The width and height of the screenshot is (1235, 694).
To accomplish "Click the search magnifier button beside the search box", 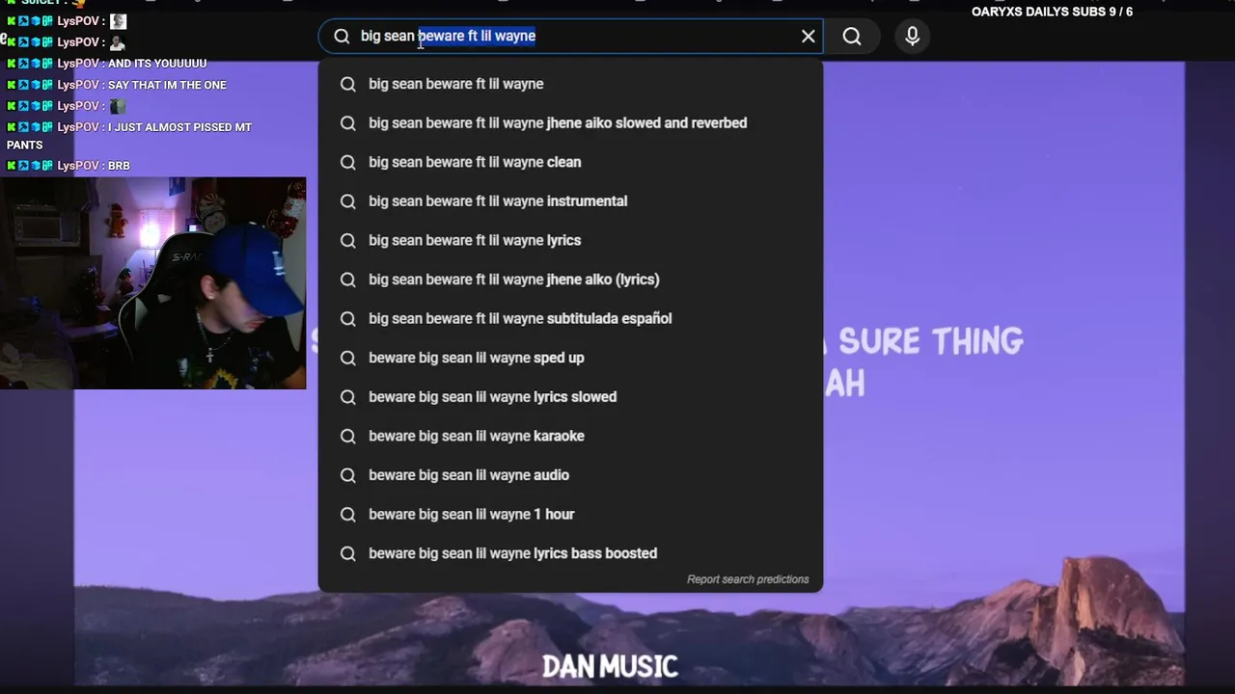I will coord(852,37).
